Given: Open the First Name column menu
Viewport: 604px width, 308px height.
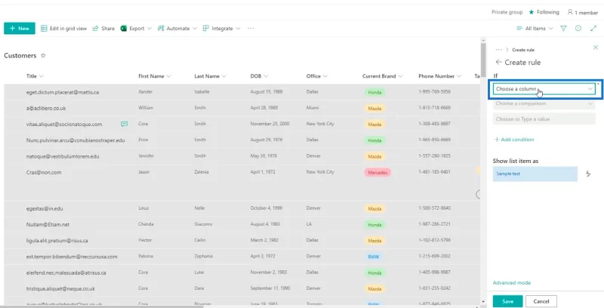Looking at the screenshot, I should coord(155,76).
